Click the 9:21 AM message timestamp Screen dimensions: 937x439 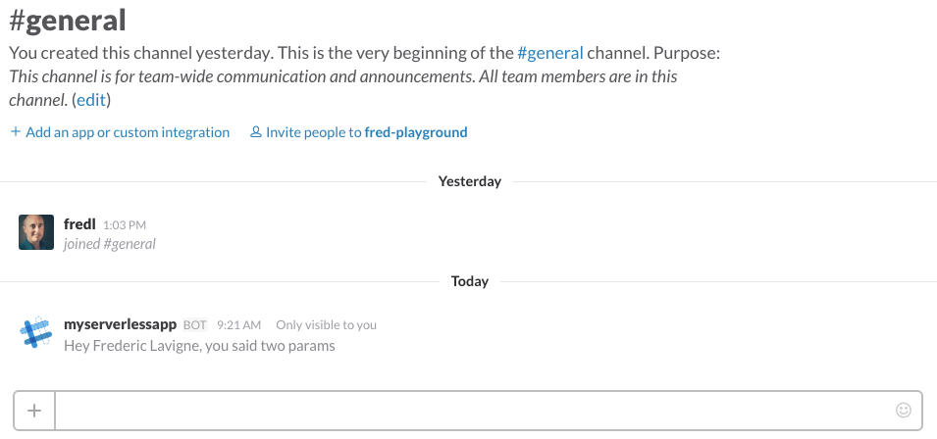pyautogui.click(x=240, y=325)
